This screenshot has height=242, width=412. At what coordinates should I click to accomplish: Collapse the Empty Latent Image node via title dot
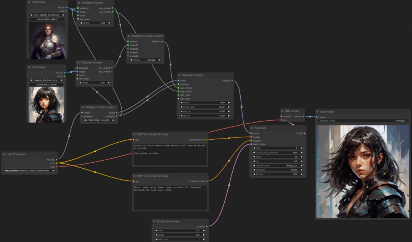point(154,221)
